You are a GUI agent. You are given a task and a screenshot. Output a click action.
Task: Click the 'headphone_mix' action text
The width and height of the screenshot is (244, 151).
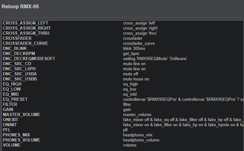point(138,135)
